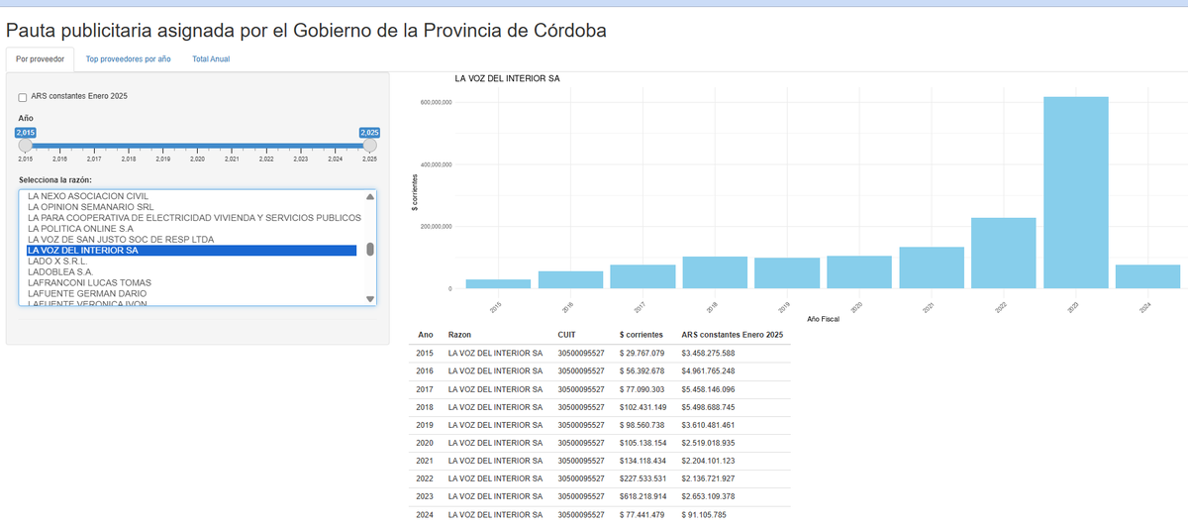Click the $ 98.560.738 table cell
The width and height of the screenshot is (1188, 529).
(643, 425)
